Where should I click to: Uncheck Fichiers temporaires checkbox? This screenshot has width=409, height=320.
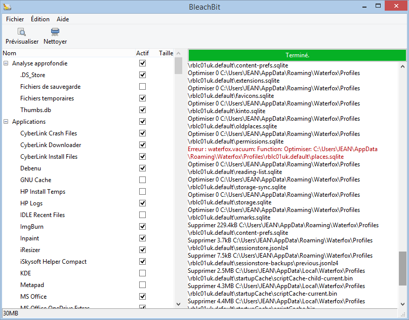[142, 98]
